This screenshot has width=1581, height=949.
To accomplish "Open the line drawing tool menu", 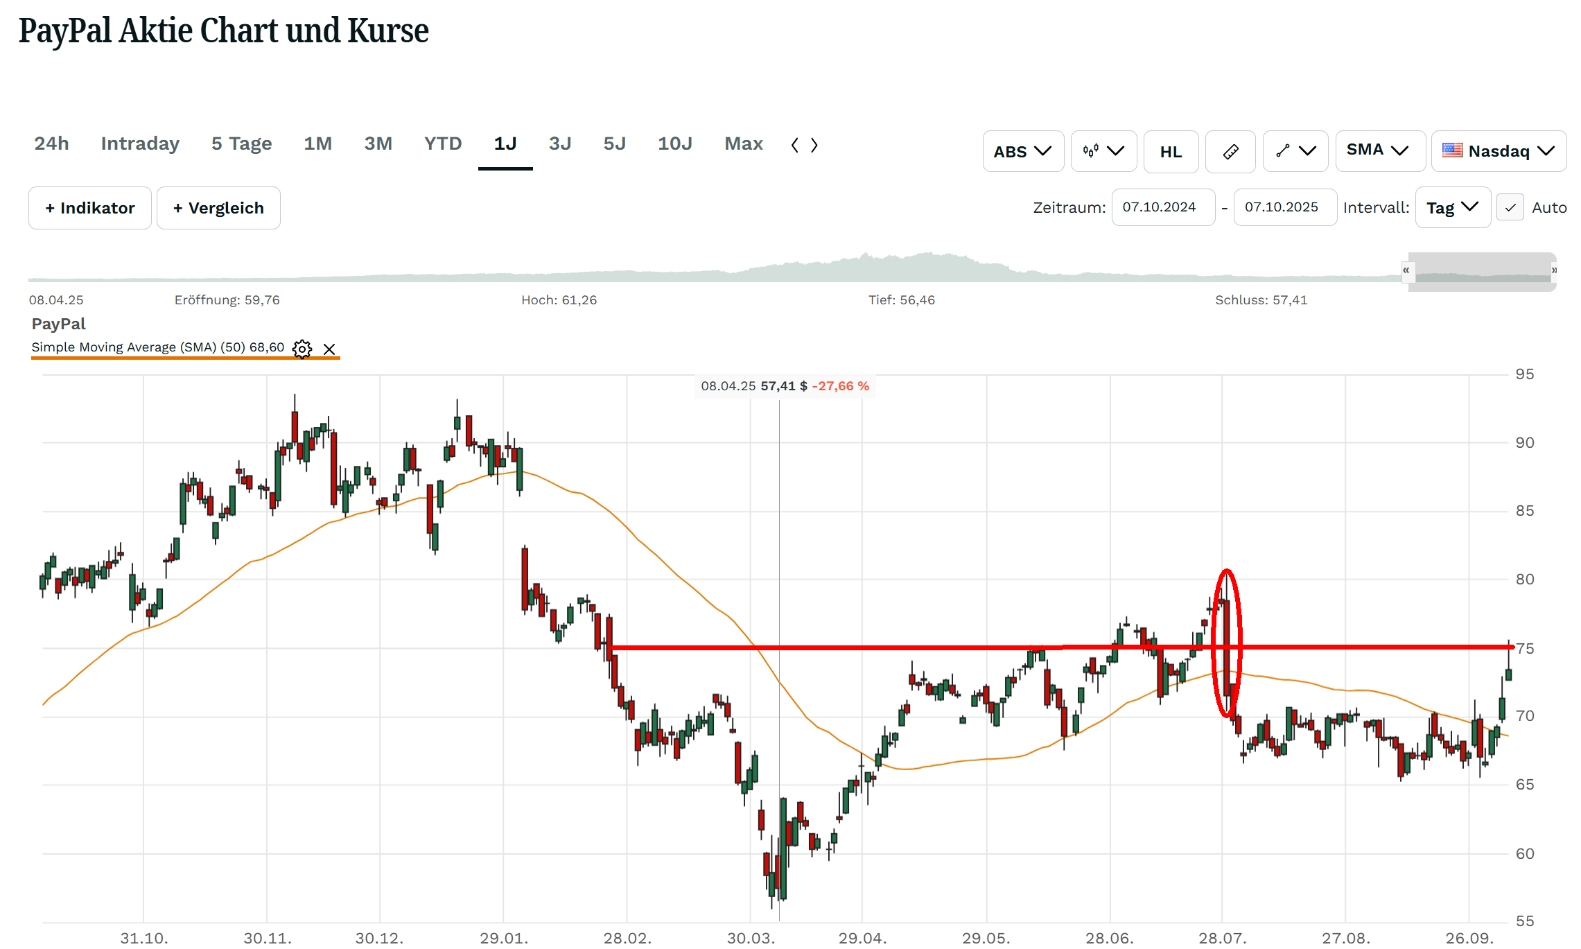I will (x=1295, y=151).
